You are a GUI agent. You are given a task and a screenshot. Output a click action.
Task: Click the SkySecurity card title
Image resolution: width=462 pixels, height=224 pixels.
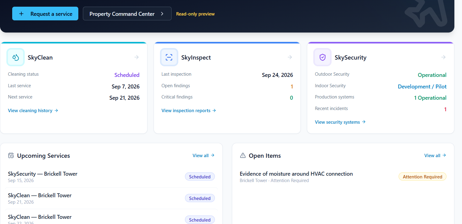click(350, 57)
